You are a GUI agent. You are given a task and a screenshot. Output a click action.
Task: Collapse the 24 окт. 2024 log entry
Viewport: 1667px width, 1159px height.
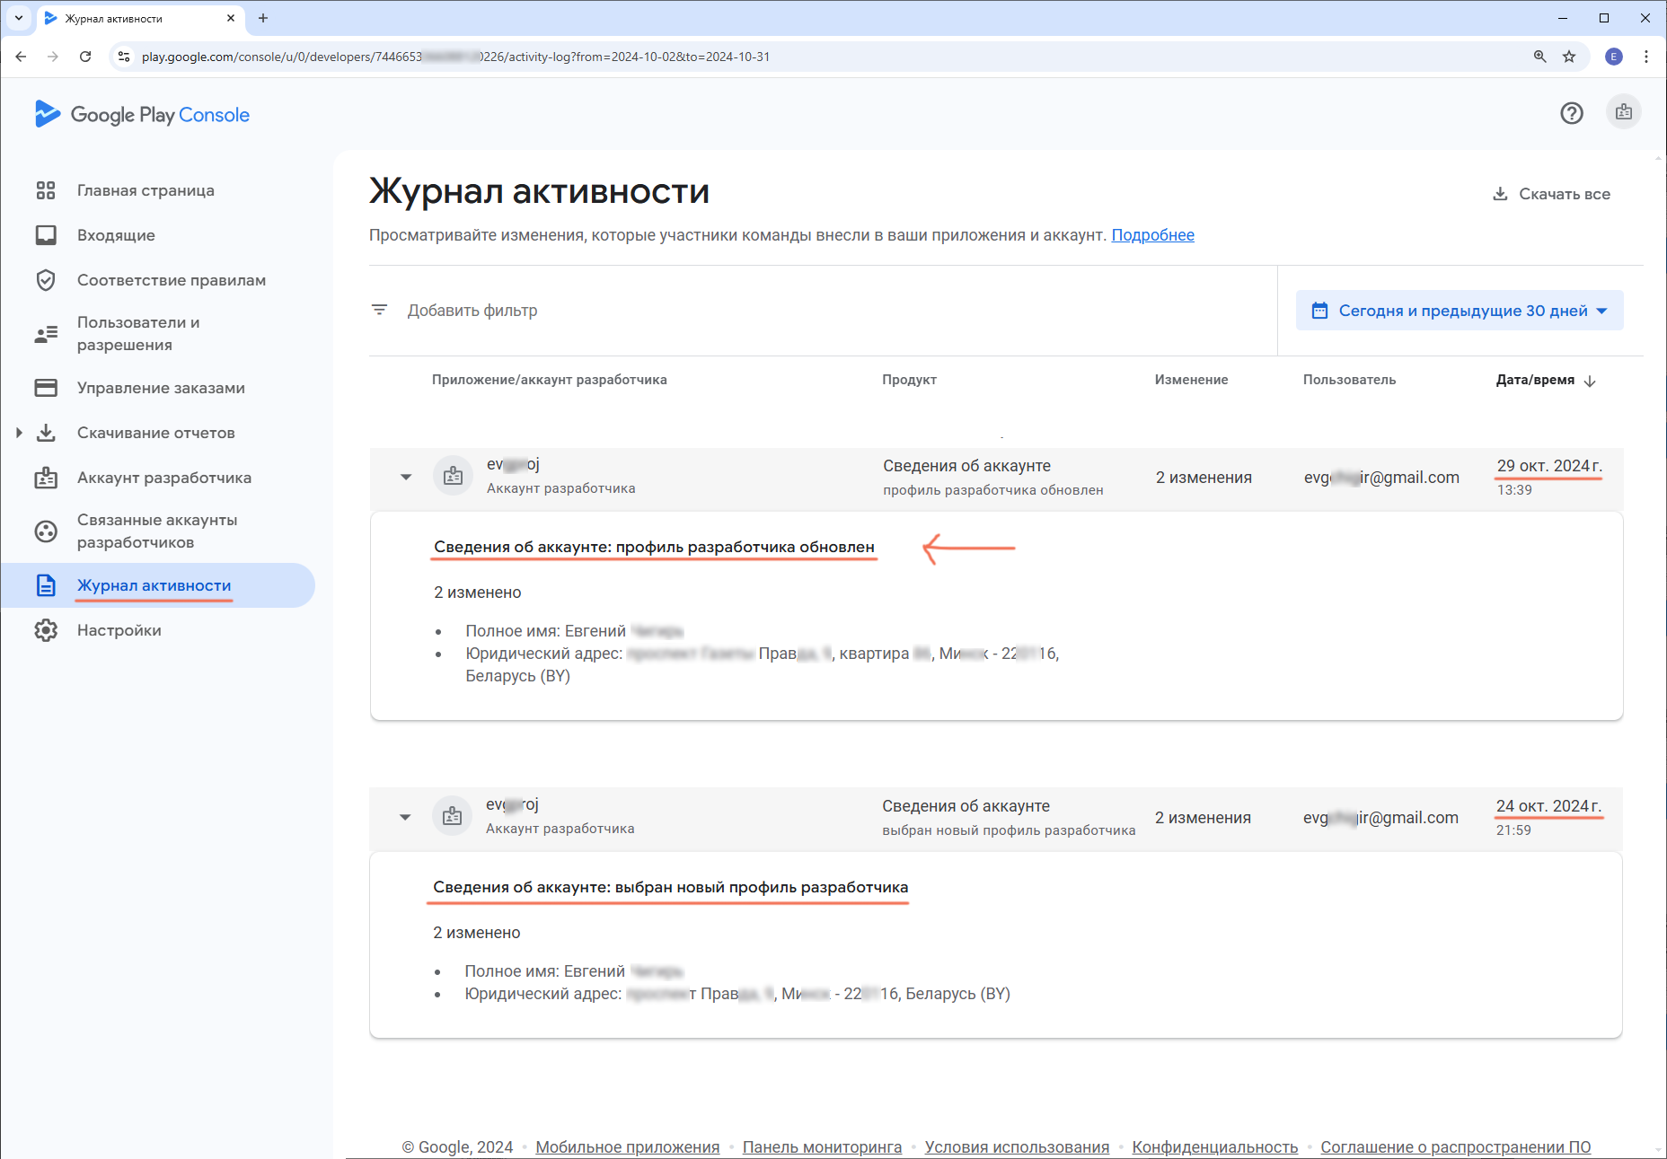click(x=405, y=817)
